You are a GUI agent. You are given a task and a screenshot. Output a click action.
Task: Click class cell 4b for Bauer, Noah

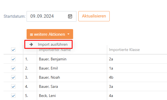point(111,77)
